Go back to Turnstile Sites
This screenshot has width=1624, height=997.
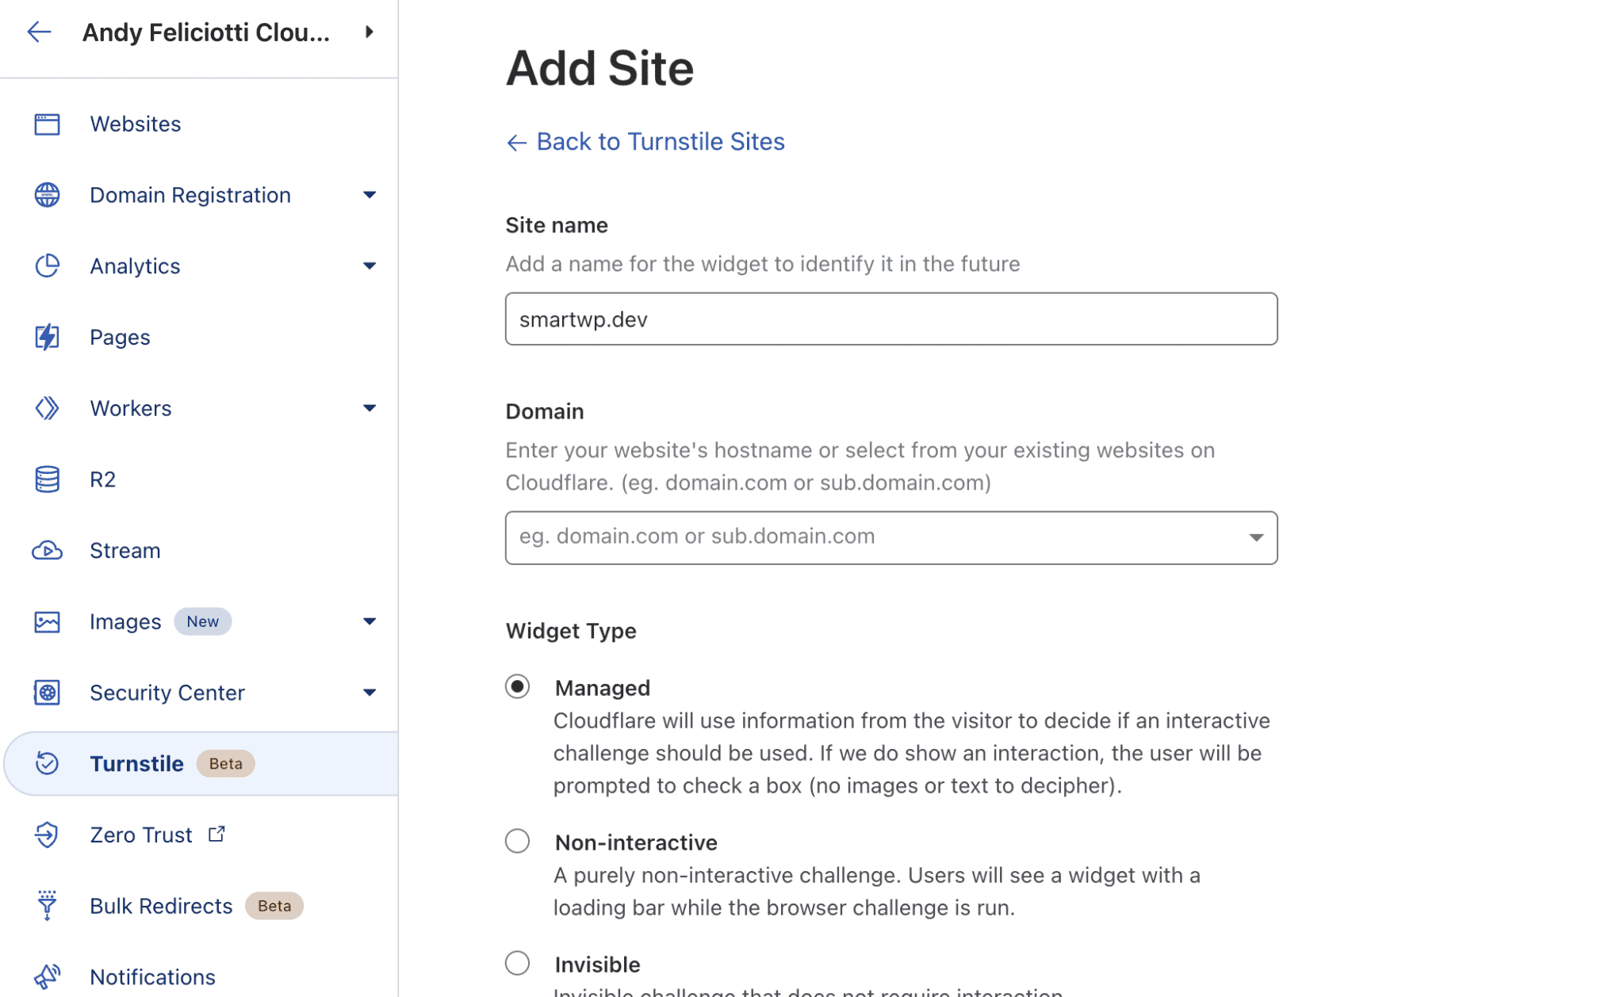tap(645, 141)
